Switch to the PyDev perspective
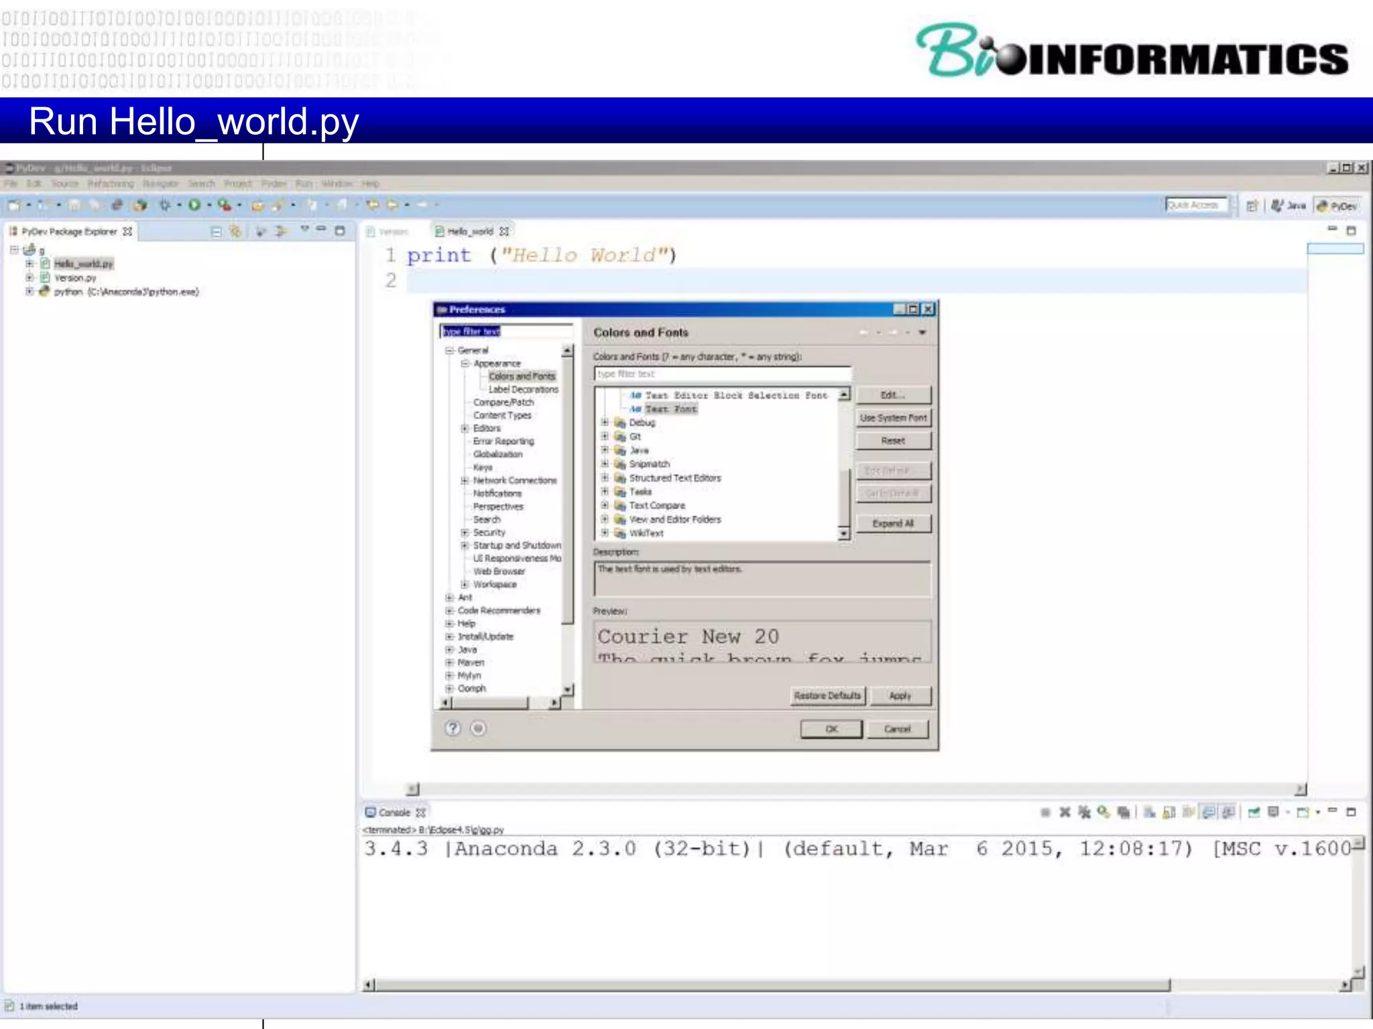This screenshot has width=1373, height=1029. (1337, 206)
